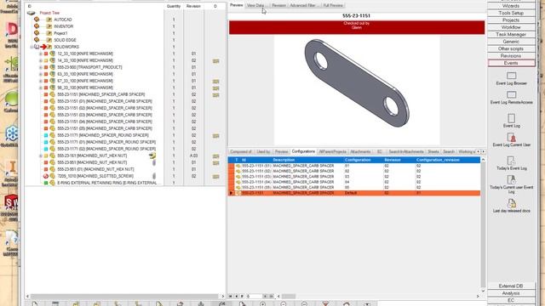The image size is (545, 306).
Task: Click yellow icon beside 555-23-161 HEX NUT row
Action: click(x=152, y=156)
